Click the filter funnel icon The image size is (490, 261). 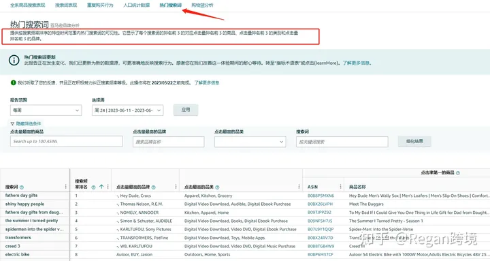[12, 124]
